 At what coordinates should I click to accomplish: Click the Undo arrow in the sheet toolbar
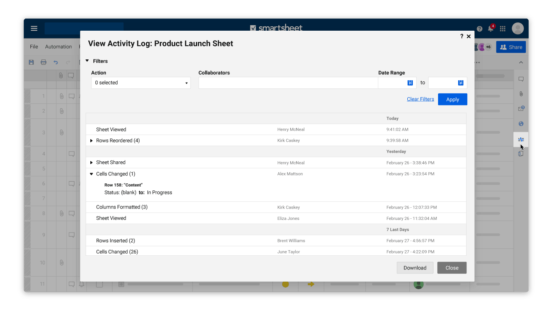56,62
